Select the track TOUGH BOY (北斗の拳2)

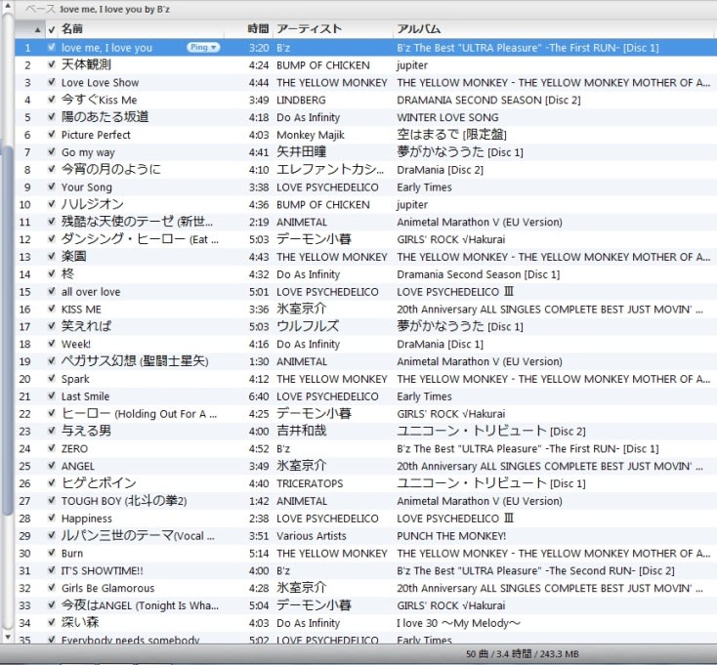point(124,501)
